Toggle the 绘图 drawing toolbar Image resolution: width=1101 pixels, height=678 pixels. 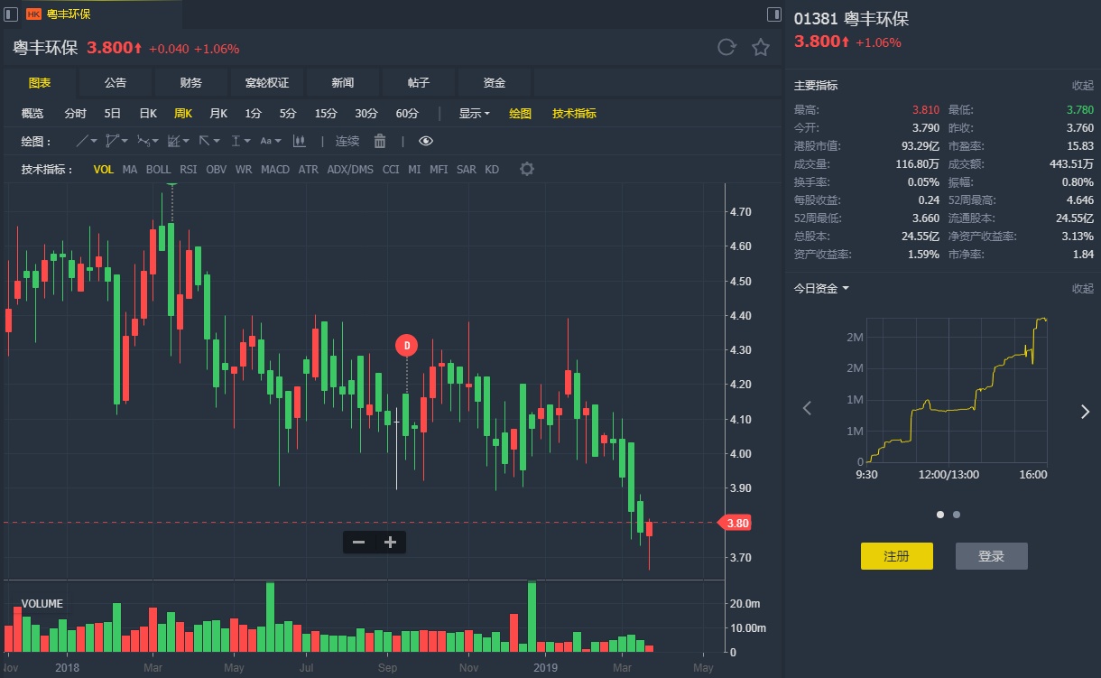pos(521,114)
